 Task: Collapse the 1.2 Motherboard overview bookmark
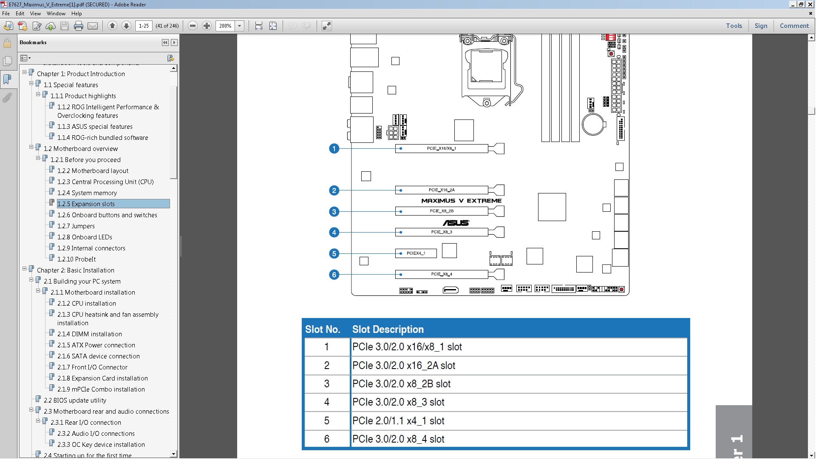(31, 147)
